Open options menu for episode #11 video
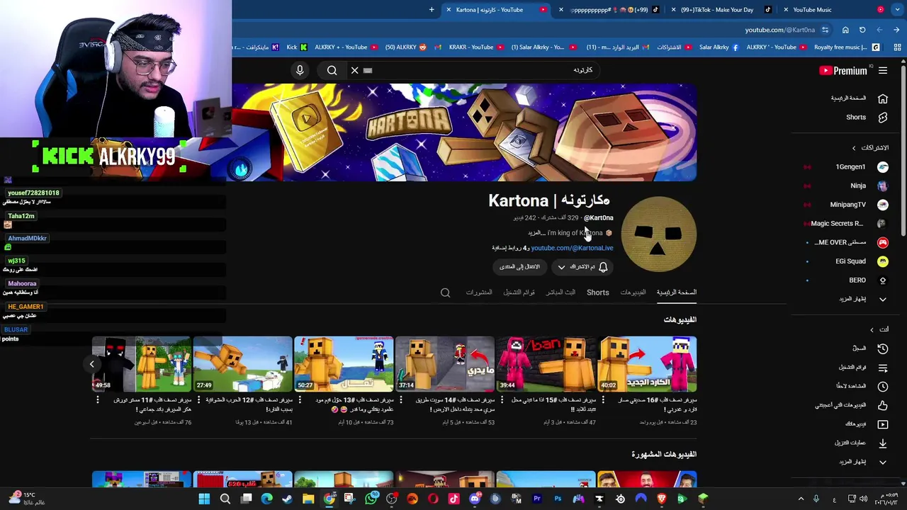This screenshot has height=510, width=907. point(98,400)
